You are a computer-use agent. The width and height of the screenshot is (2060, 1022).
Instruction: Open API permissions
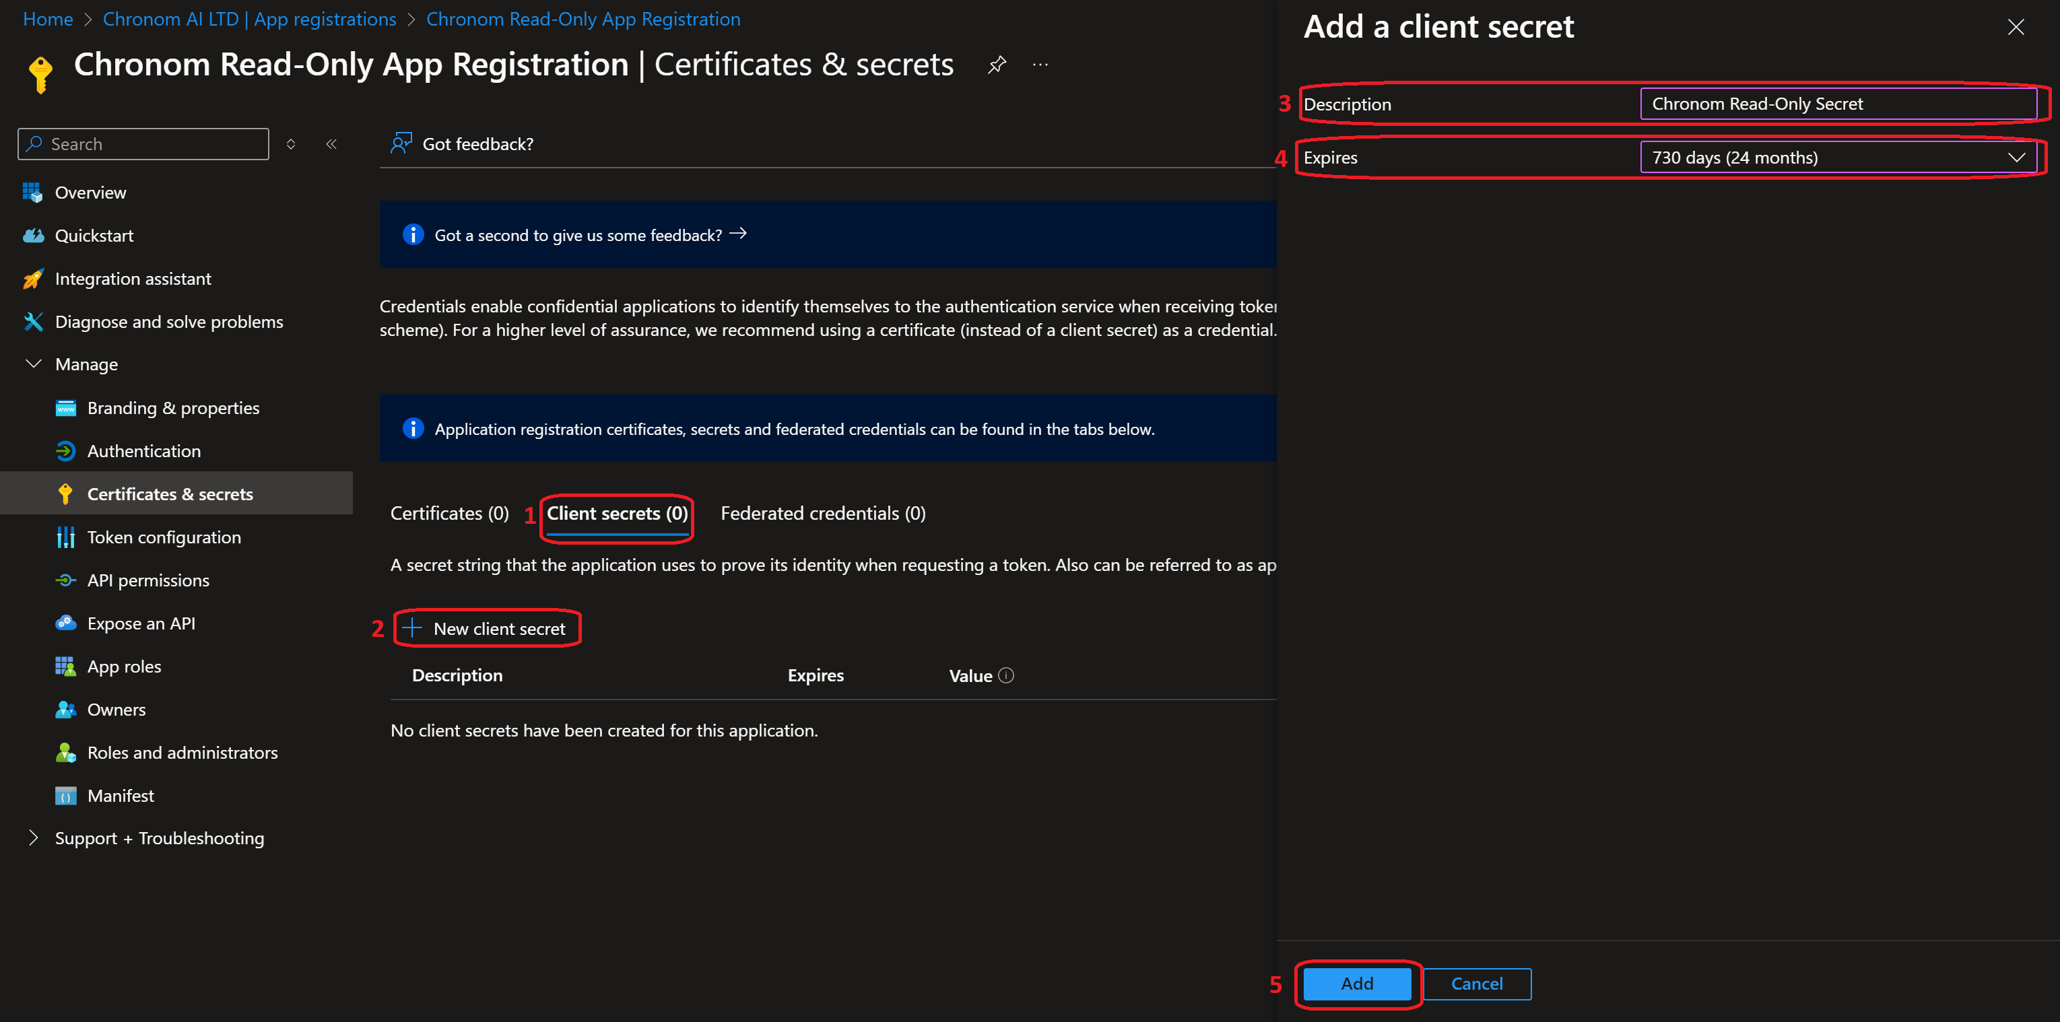(148, 580)
